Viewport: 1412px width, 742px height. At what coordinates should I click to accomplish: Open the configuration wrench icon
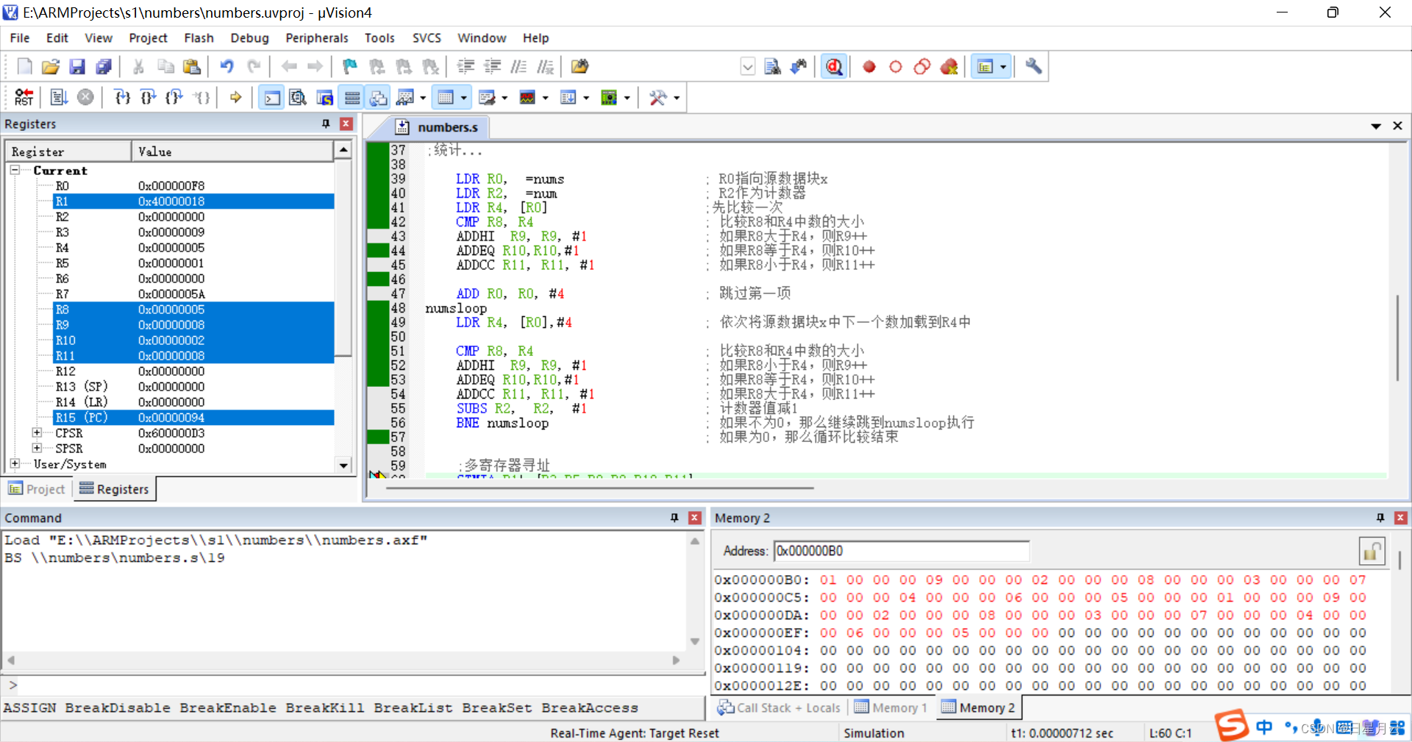pos(1033,67)
